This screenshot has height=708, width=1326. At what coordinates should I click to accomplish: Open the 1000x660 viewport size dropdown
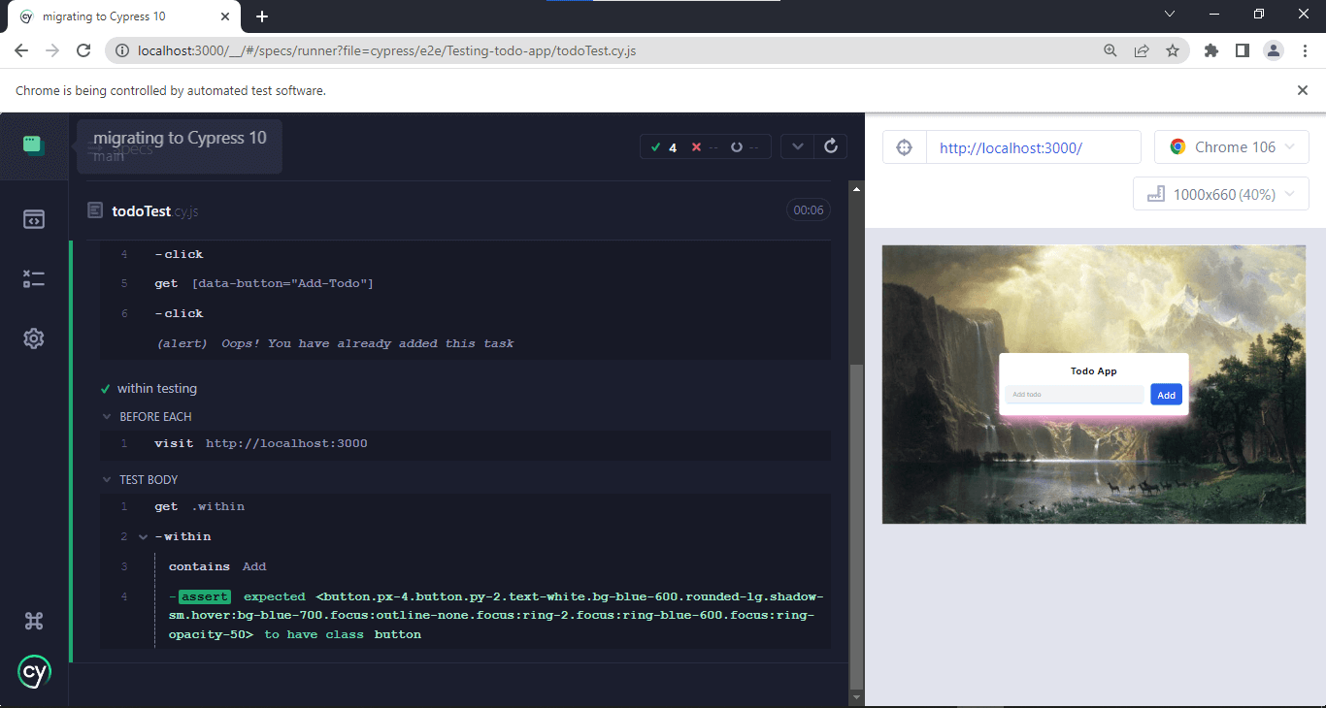click(1220, 194)
